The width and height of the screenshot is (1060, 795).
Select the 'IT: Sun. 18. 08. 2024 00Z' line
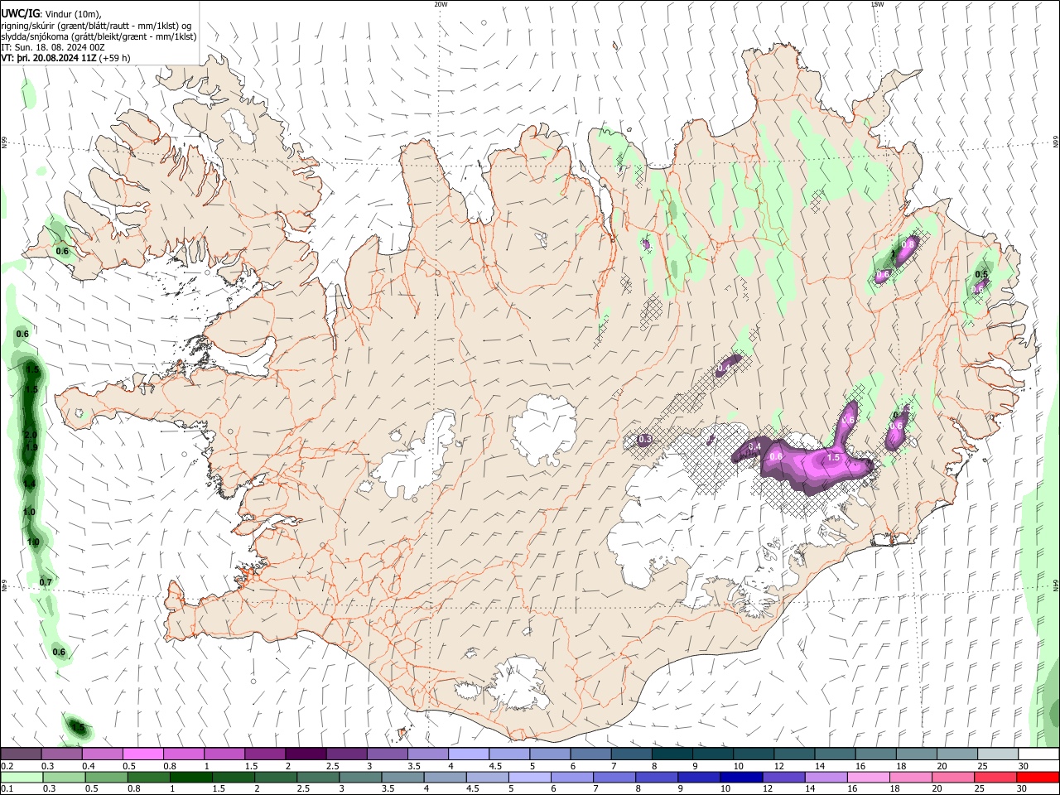(53, 47)
